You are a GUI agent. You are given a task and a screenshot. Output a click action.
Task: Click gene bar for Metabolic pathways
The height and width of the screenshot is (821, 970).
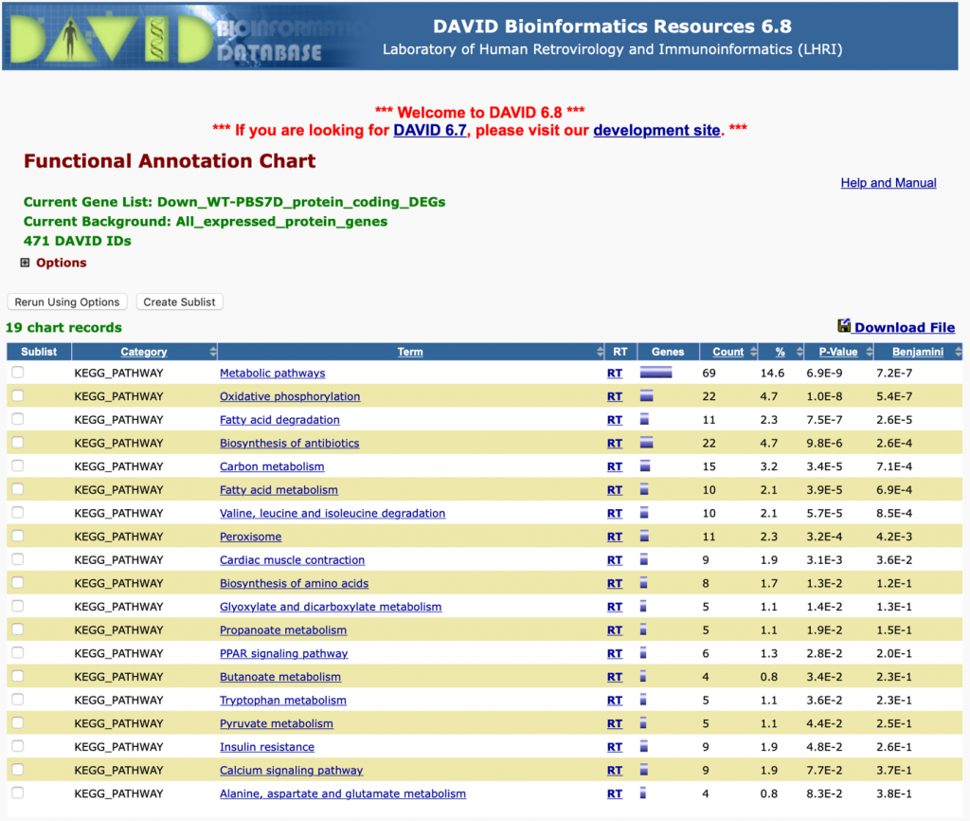[x=656, y=374]
